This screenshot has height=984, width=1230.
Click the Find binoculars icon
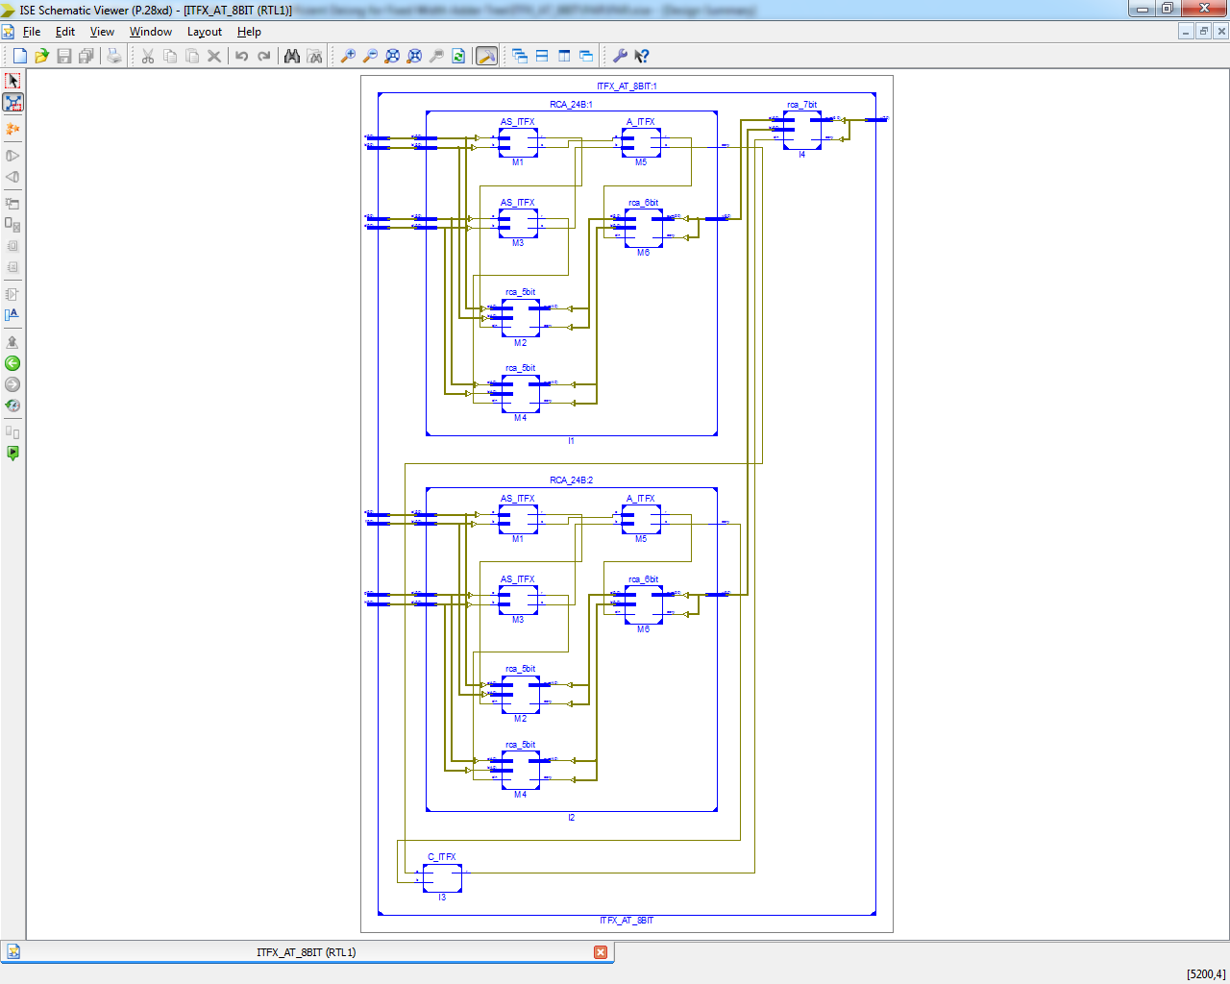292,56
